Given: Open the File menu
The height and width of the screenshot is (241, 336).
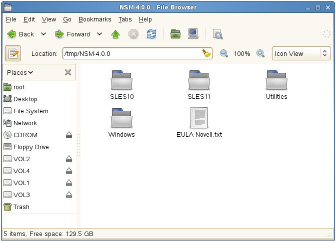Looking at the screenshot, I should click(11, 19).
